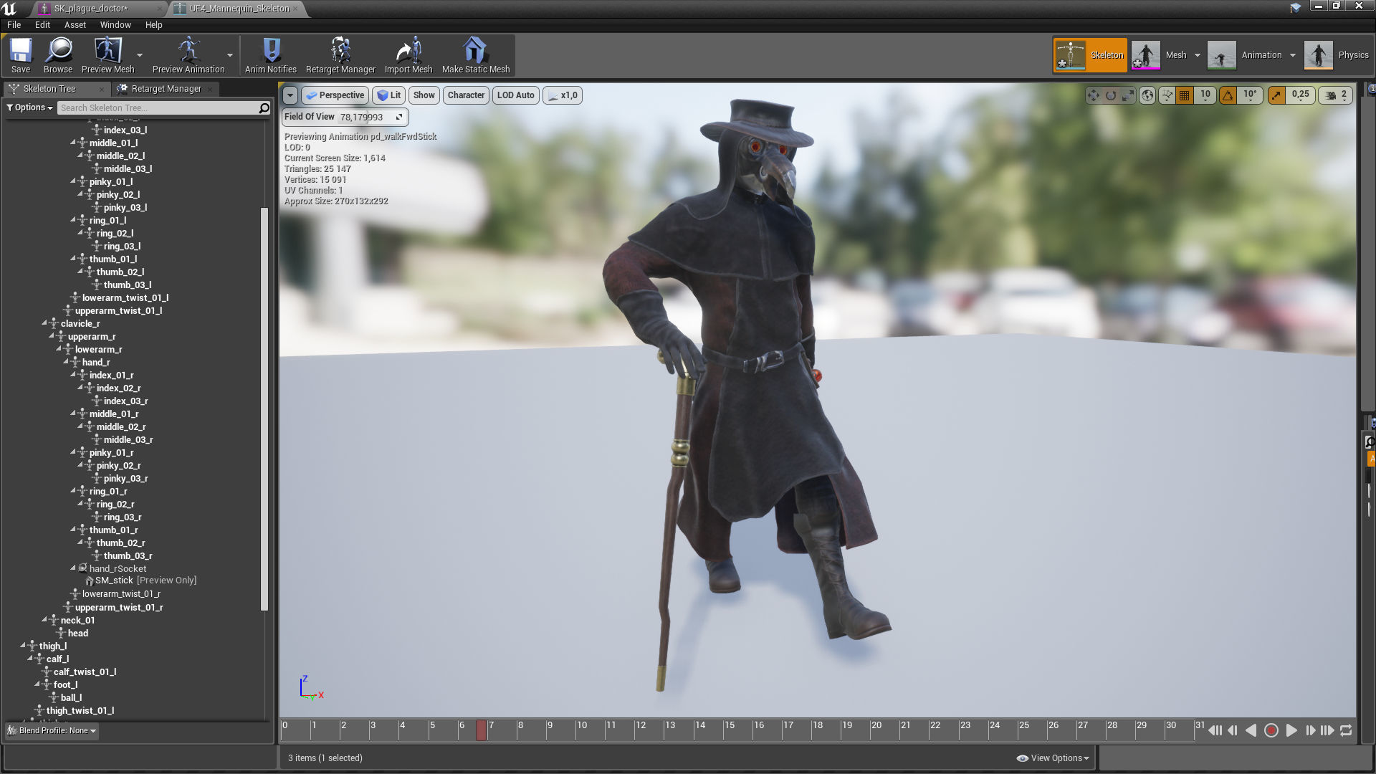Click the Character viewport button
The height and width of the screenshot is (774, 1376).
click(466, 95)
